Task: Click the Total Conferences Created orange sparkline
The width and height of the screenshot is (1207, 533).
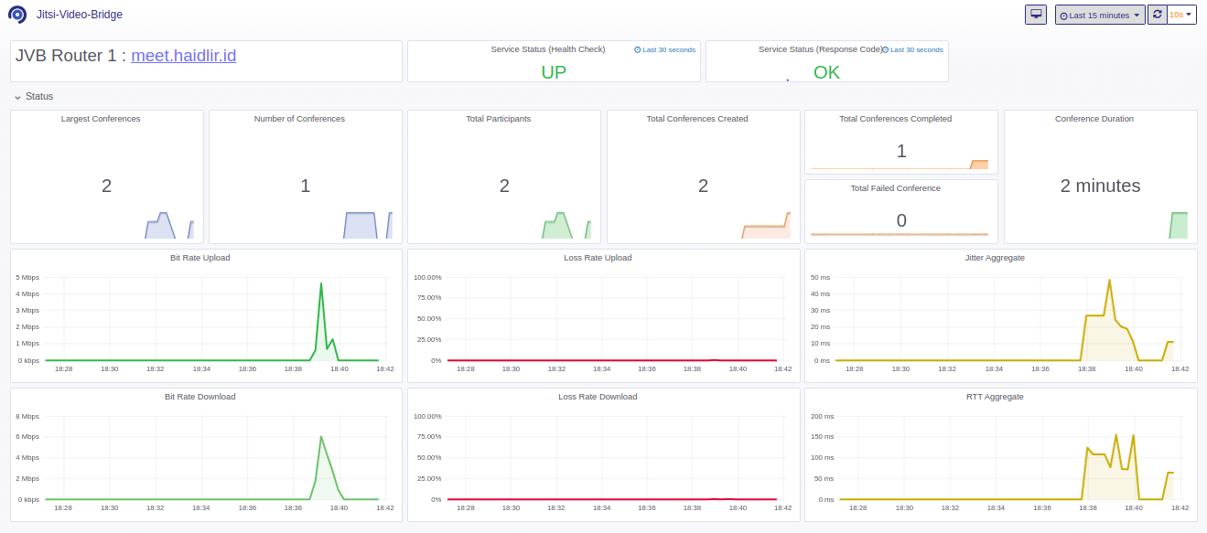Action: [x=766, y=226]
